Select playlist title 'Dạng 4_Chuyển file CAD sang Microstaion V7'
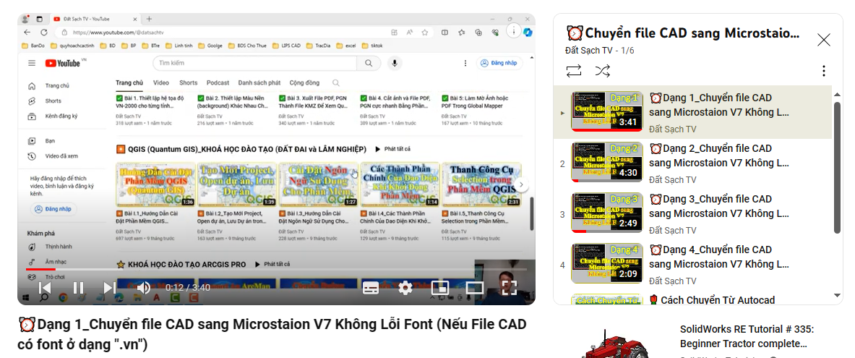This screenshot has height=358, width=855. pos(719,257)
